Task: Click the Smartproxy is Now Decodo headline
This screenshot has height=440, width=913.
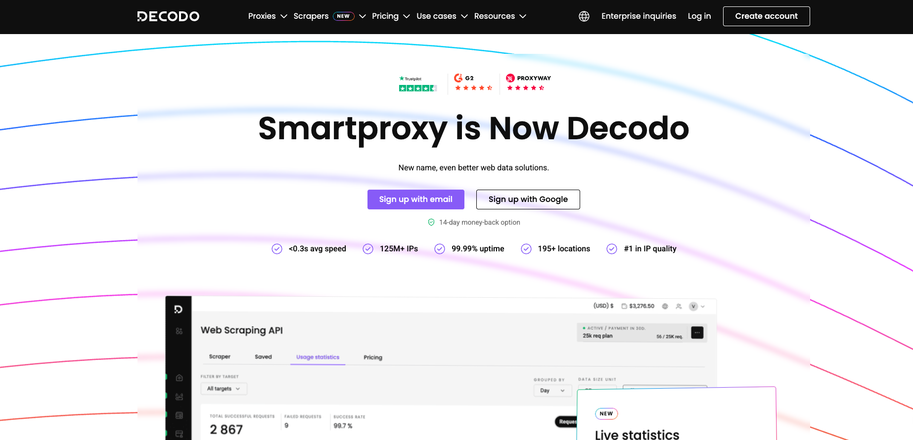Action: (x=473, y=128)
